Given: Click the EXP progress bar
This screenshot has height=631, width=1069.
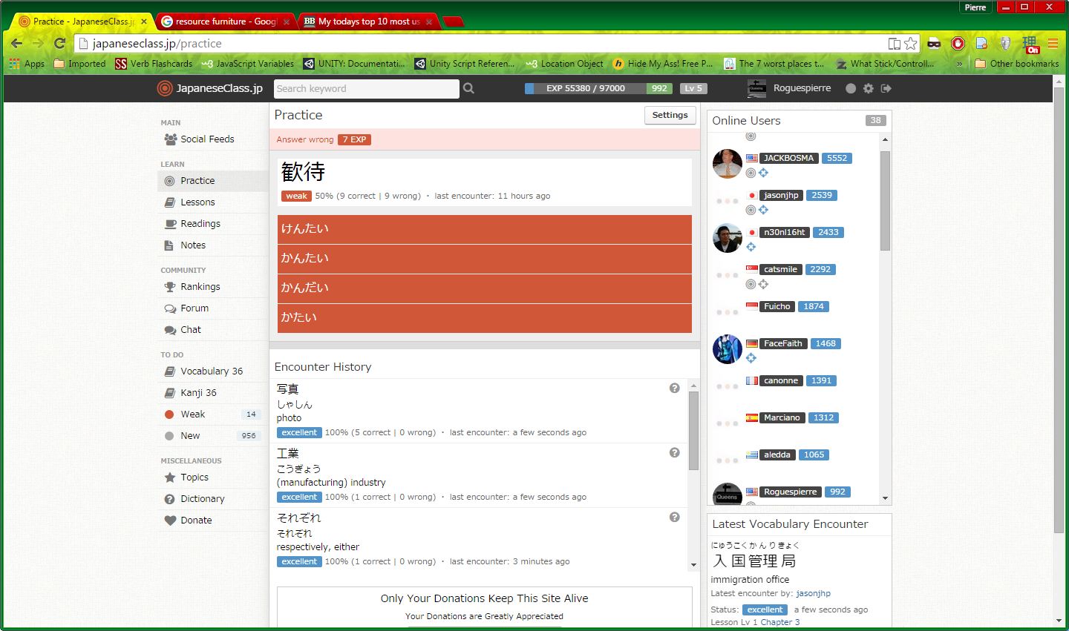Looking at the screenshot, I should (584, 88).
